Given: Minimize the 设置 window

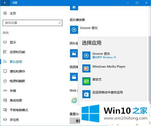Looking at the screenshot, I should (x=128, y=3).
